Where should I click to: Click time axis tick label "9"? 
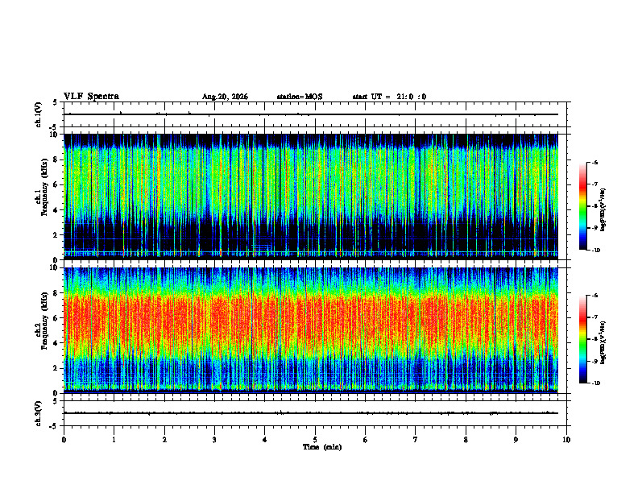pos(516,440)
